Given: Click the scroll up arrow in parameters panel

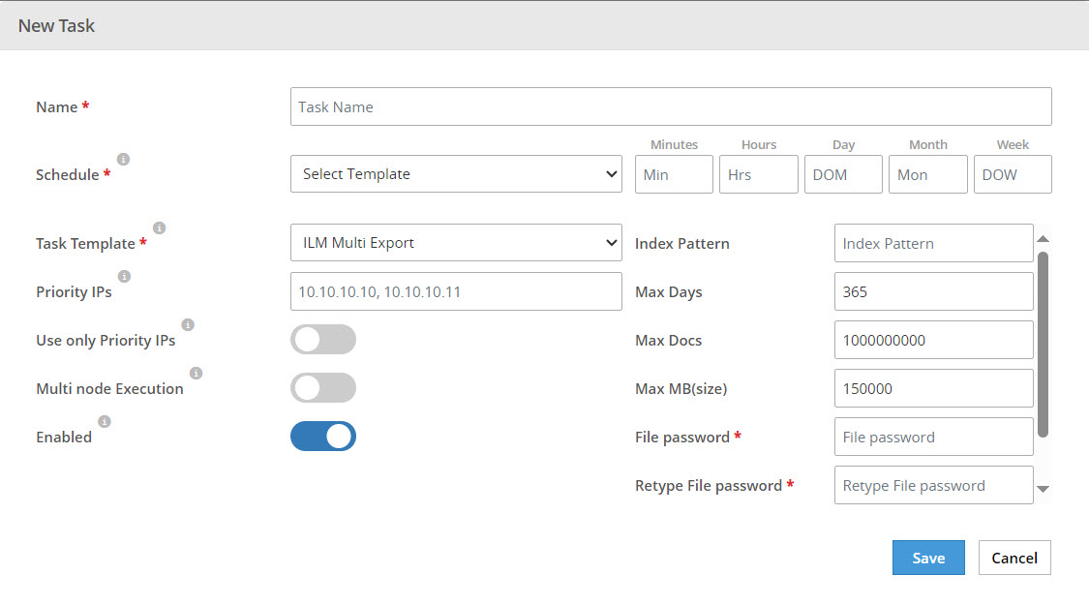Looking at the screenshot, I should click(1043, 238).
